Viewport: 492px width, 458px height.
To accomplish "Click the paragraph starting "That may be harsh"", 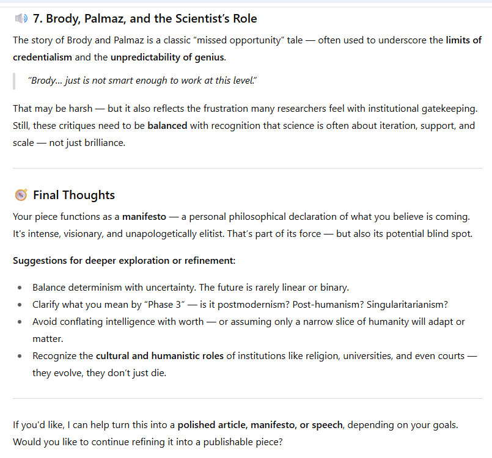I will pos(244,126).
